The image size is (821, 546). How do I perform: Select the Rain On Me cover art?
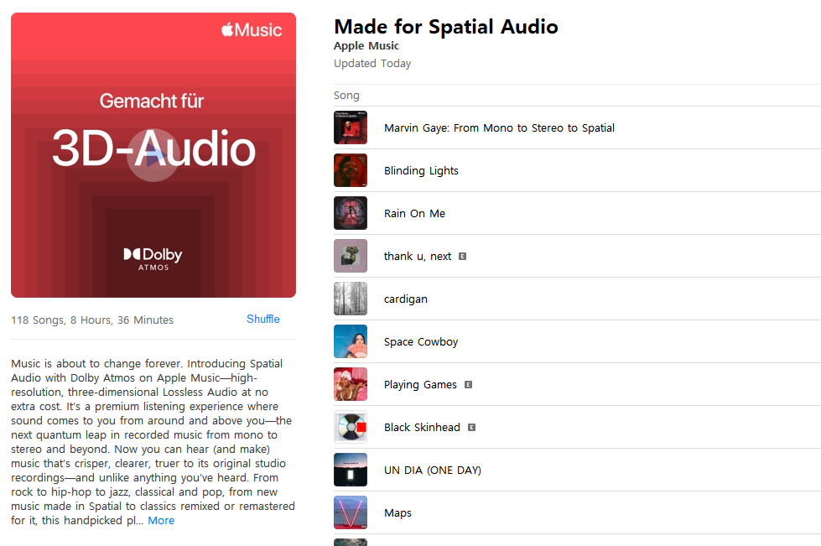(x=351, y=213)
